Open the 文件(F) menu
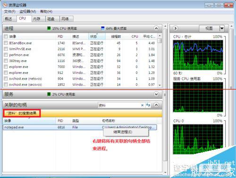The width and height of the screenshot is (236, 178). coord(9,11)
